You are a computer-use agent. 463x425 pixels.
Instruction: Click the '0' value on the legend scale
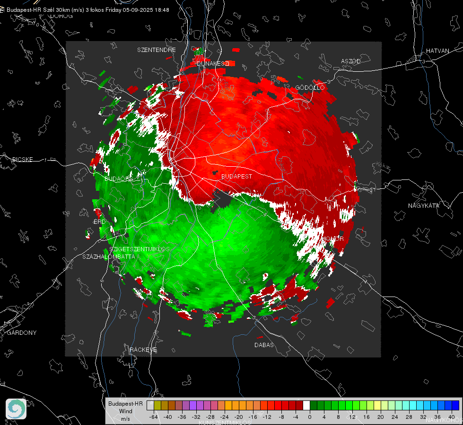(310, 417)
